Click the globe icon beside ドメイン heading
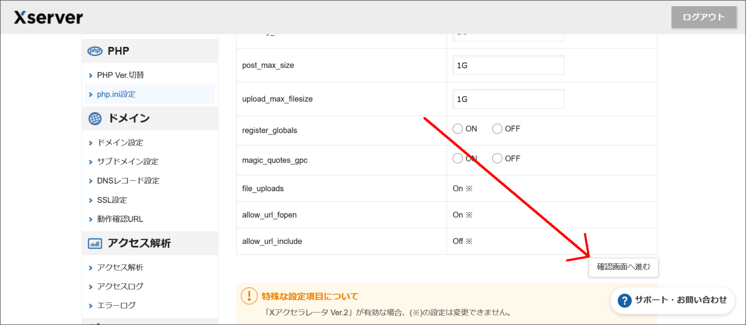Viewport: 746px width, 325px height. pos(95,118)
